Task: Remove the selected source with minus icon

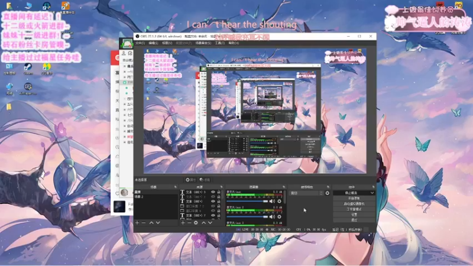Action: pos(189,223)
